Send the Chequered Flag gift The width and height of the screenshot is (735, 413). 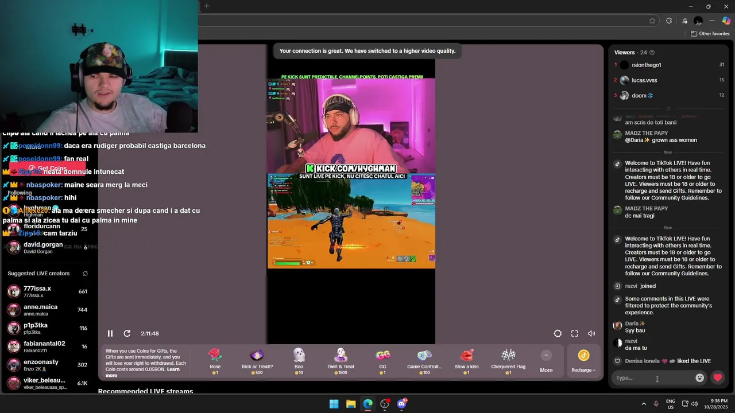tap(508, 361)
